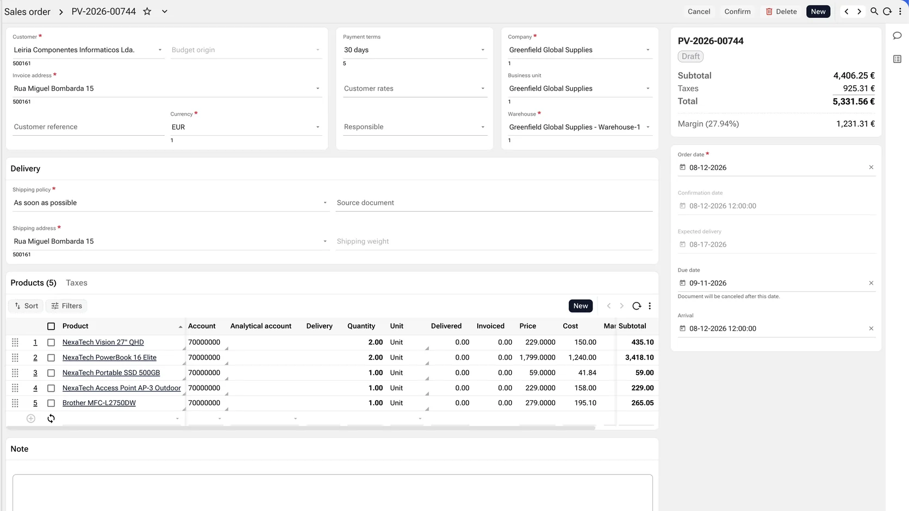
Task: Check the NexaTech Access Point AP-3 row
Action: pos(51,388)
